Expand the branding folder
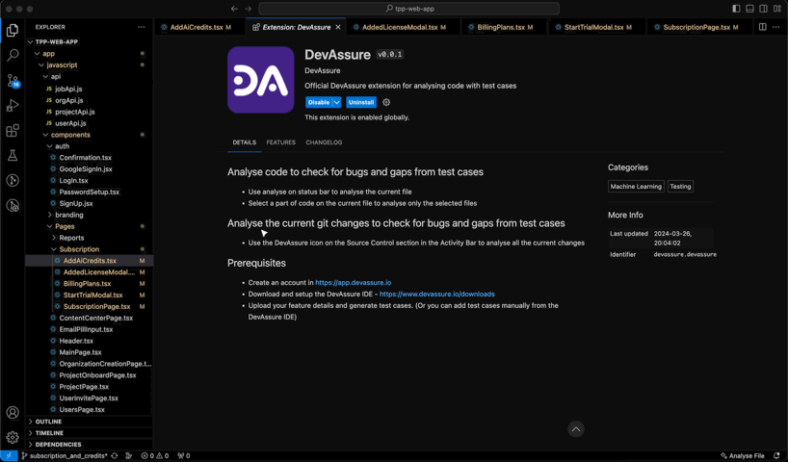This screenshot has height=462, width=788. 68,215
